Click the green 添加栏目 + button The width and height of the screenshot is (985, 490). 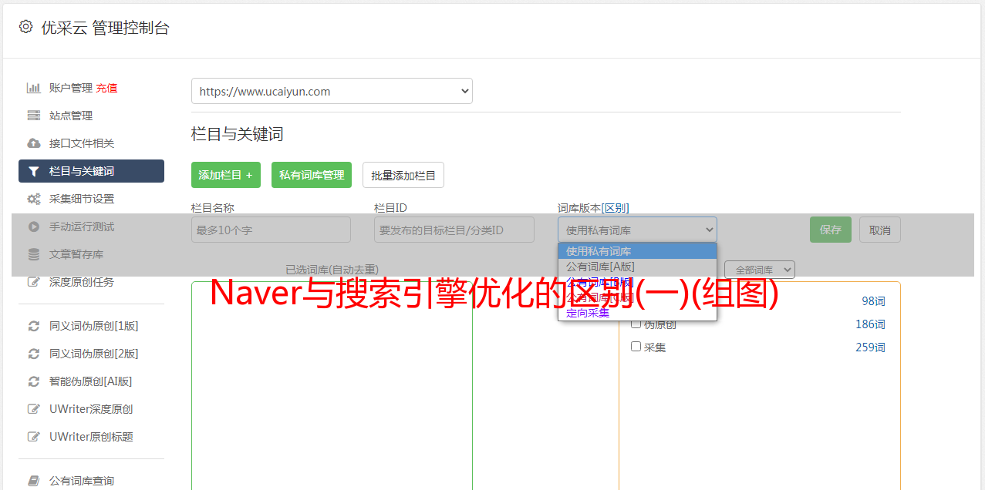point(226,175)
